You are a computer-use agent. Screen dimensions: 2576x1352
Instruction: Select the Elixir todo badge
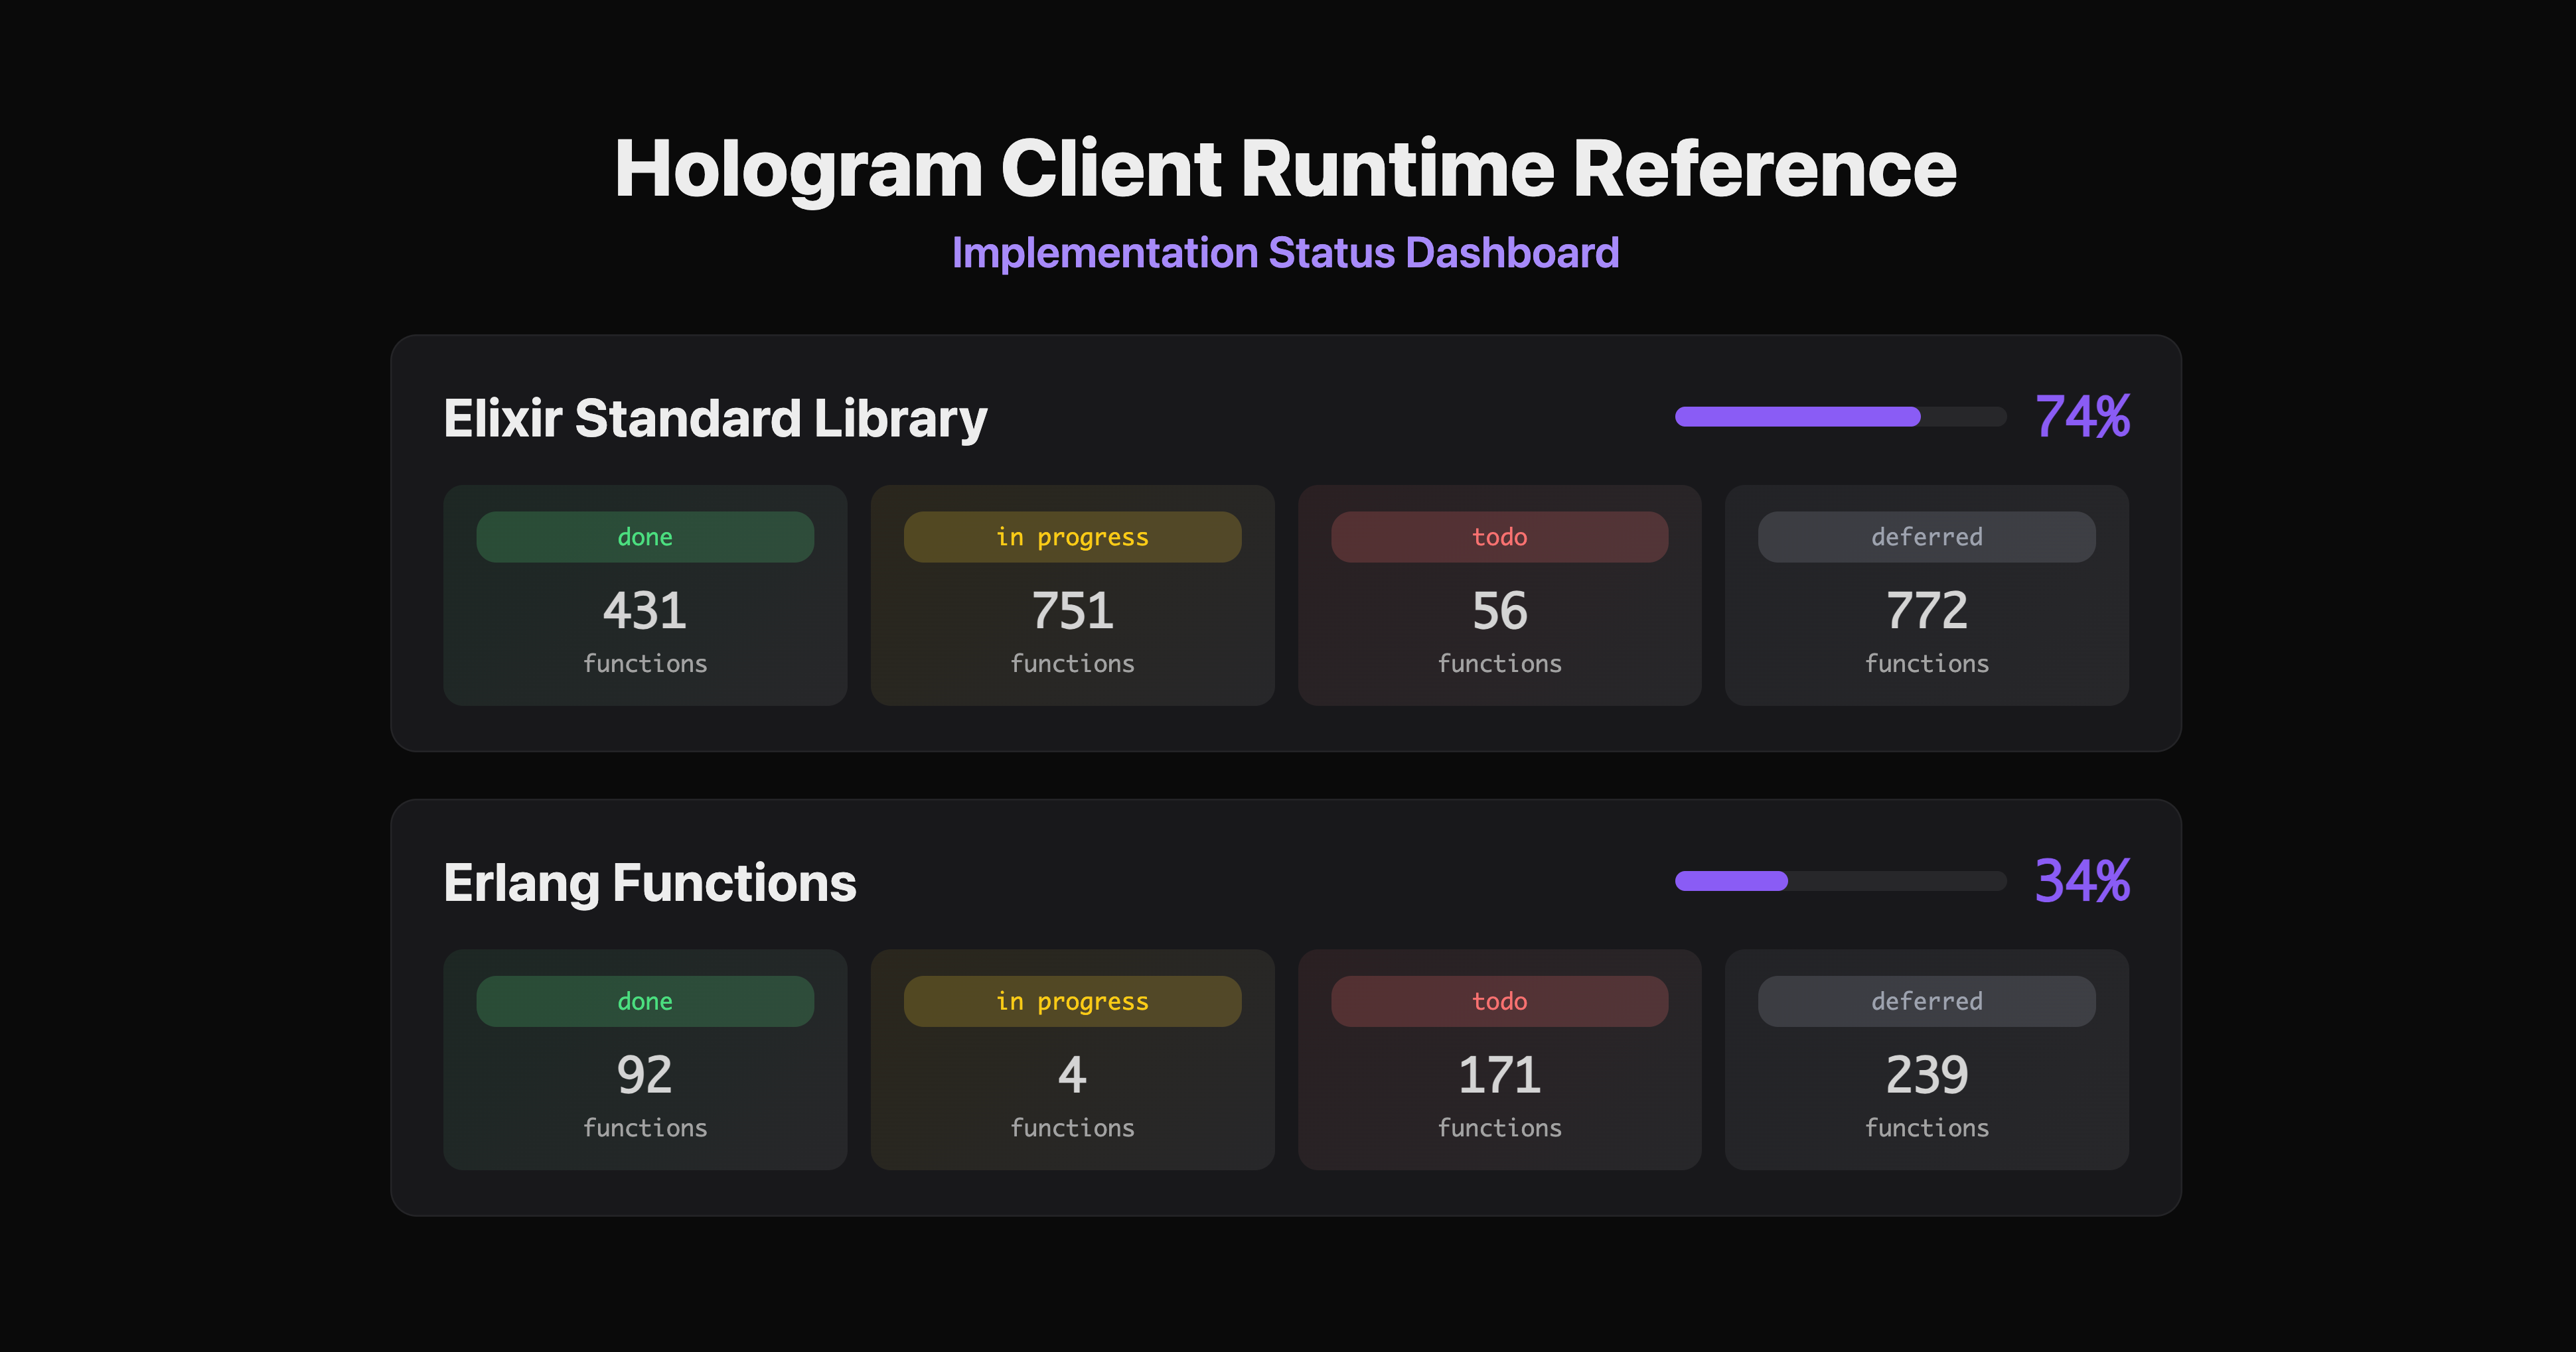click(x=1499, y=537)
